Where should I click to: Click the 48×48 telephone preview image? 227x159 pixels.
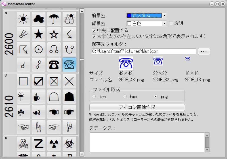click(126, 63)
